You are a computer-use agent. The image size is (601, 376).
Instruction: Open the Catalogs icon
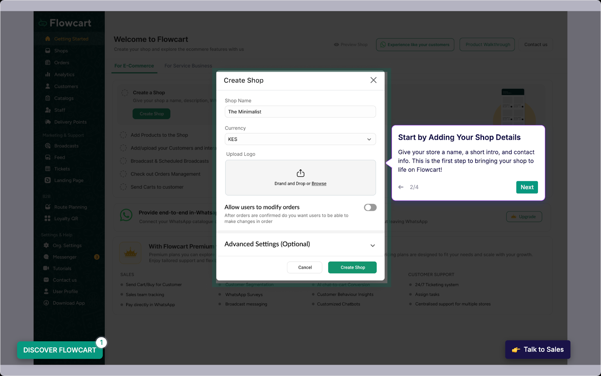48,98
